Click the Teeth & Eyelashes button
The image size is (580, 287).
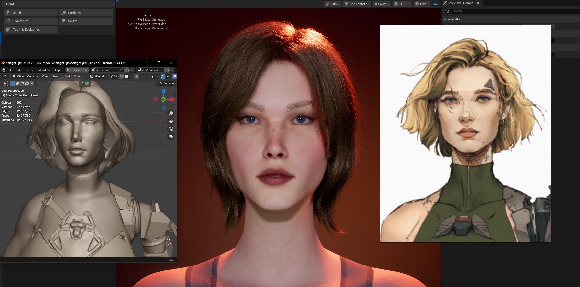31,29
